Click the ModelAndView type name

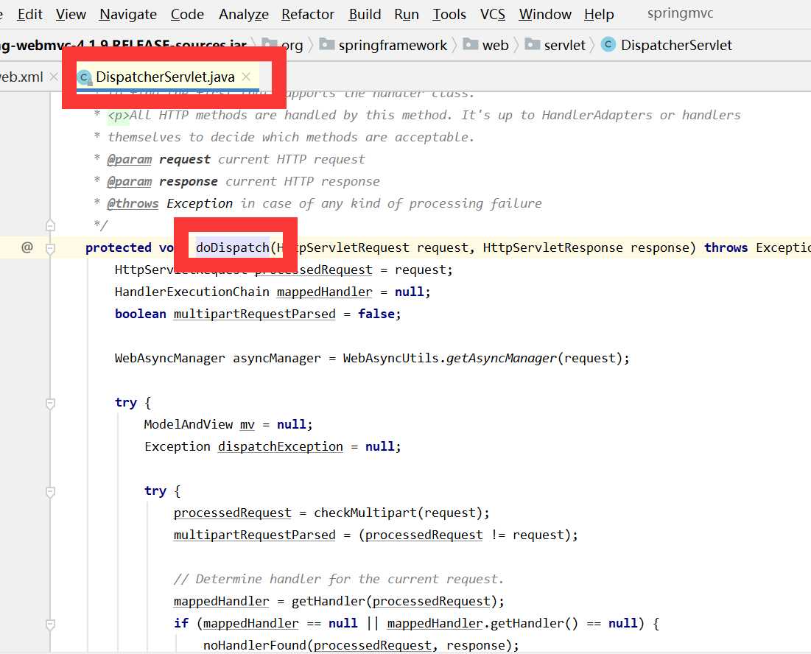pyautogui.click(x=189, y=424)
